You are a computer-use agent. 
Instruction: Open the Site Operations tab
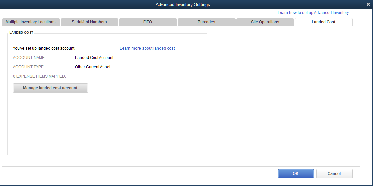click(x=265, y=22)
